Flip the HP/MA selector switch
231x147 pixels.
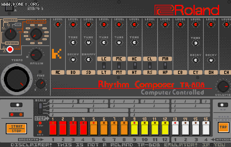pyautogui.click(x=165, y=66)
